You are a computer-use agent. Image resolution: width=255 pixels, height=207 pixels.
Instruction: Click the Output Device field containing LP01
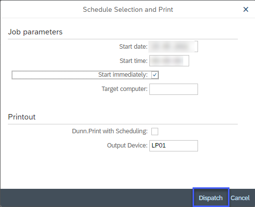click(173, 146)
